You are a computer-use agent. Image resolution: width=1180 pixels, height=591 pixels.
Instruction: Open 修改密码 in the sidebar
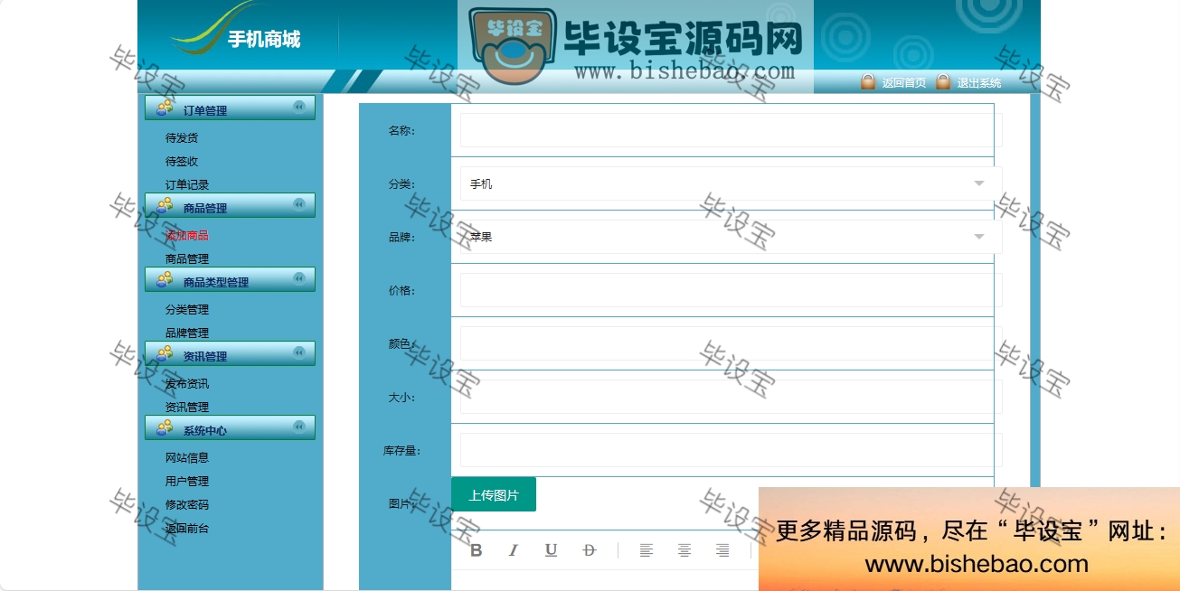(187, 505)
